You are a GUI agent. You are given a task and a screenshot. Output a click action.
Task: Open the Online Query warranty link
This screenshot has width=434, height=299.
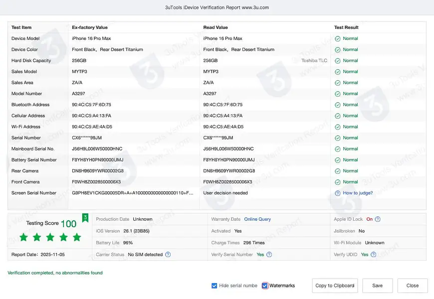[257, 219]
